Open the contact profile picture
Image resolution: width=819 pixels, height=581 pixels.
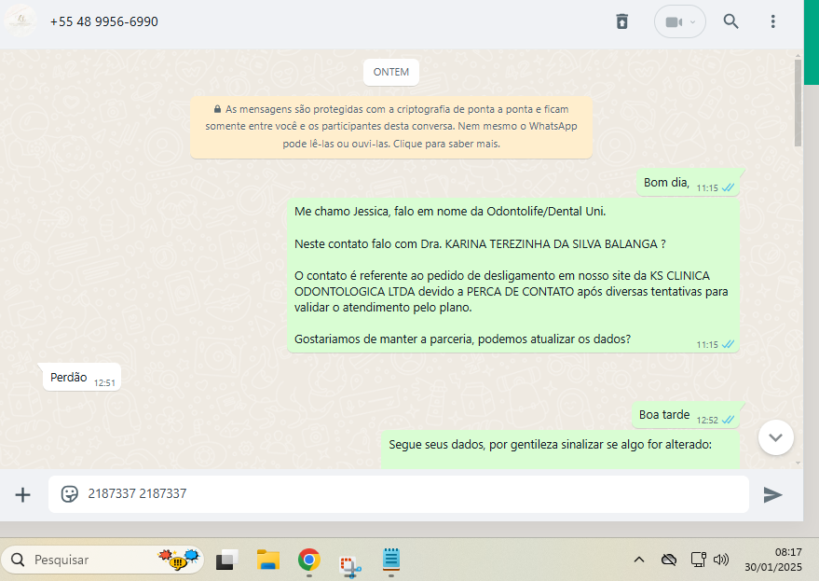(20, 21)
